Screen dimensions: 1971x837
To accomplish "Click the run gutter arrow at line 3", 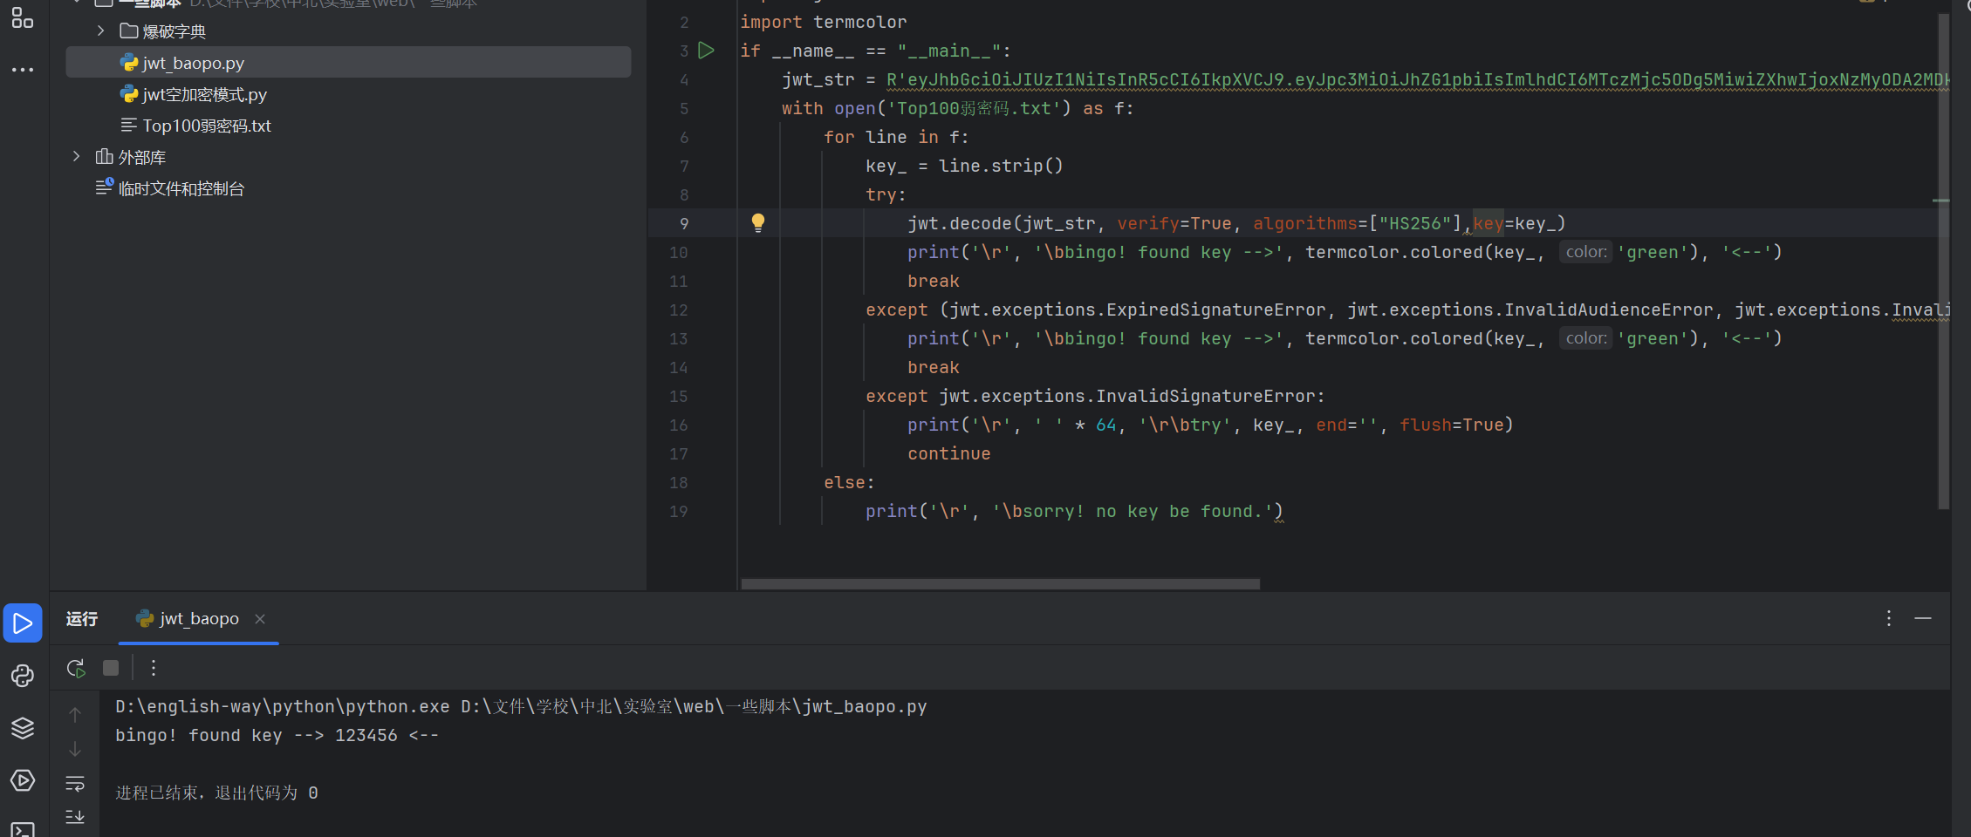I will click(x=707, y=51).
